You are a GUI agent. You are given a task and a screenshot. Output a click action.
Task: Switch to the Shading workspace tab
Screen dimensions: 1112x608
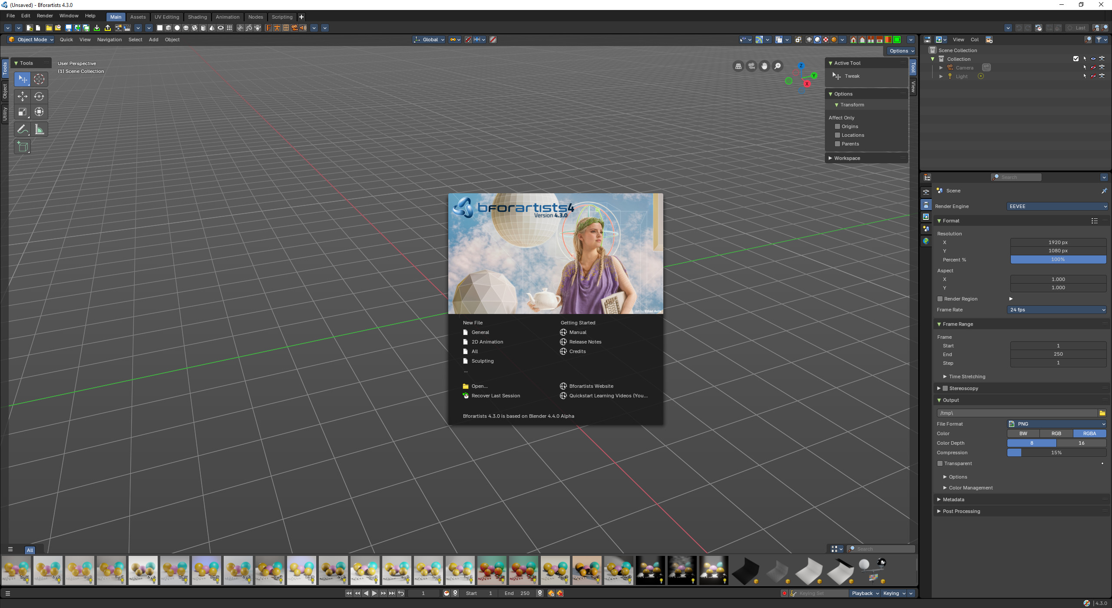pos(197,17)
